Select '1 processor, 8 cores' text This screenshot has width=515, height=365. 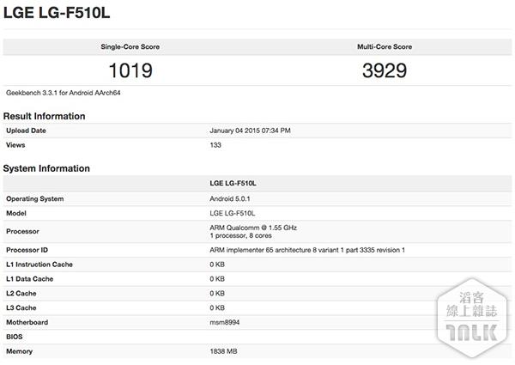pyautogui.click(x=240, y=235)
